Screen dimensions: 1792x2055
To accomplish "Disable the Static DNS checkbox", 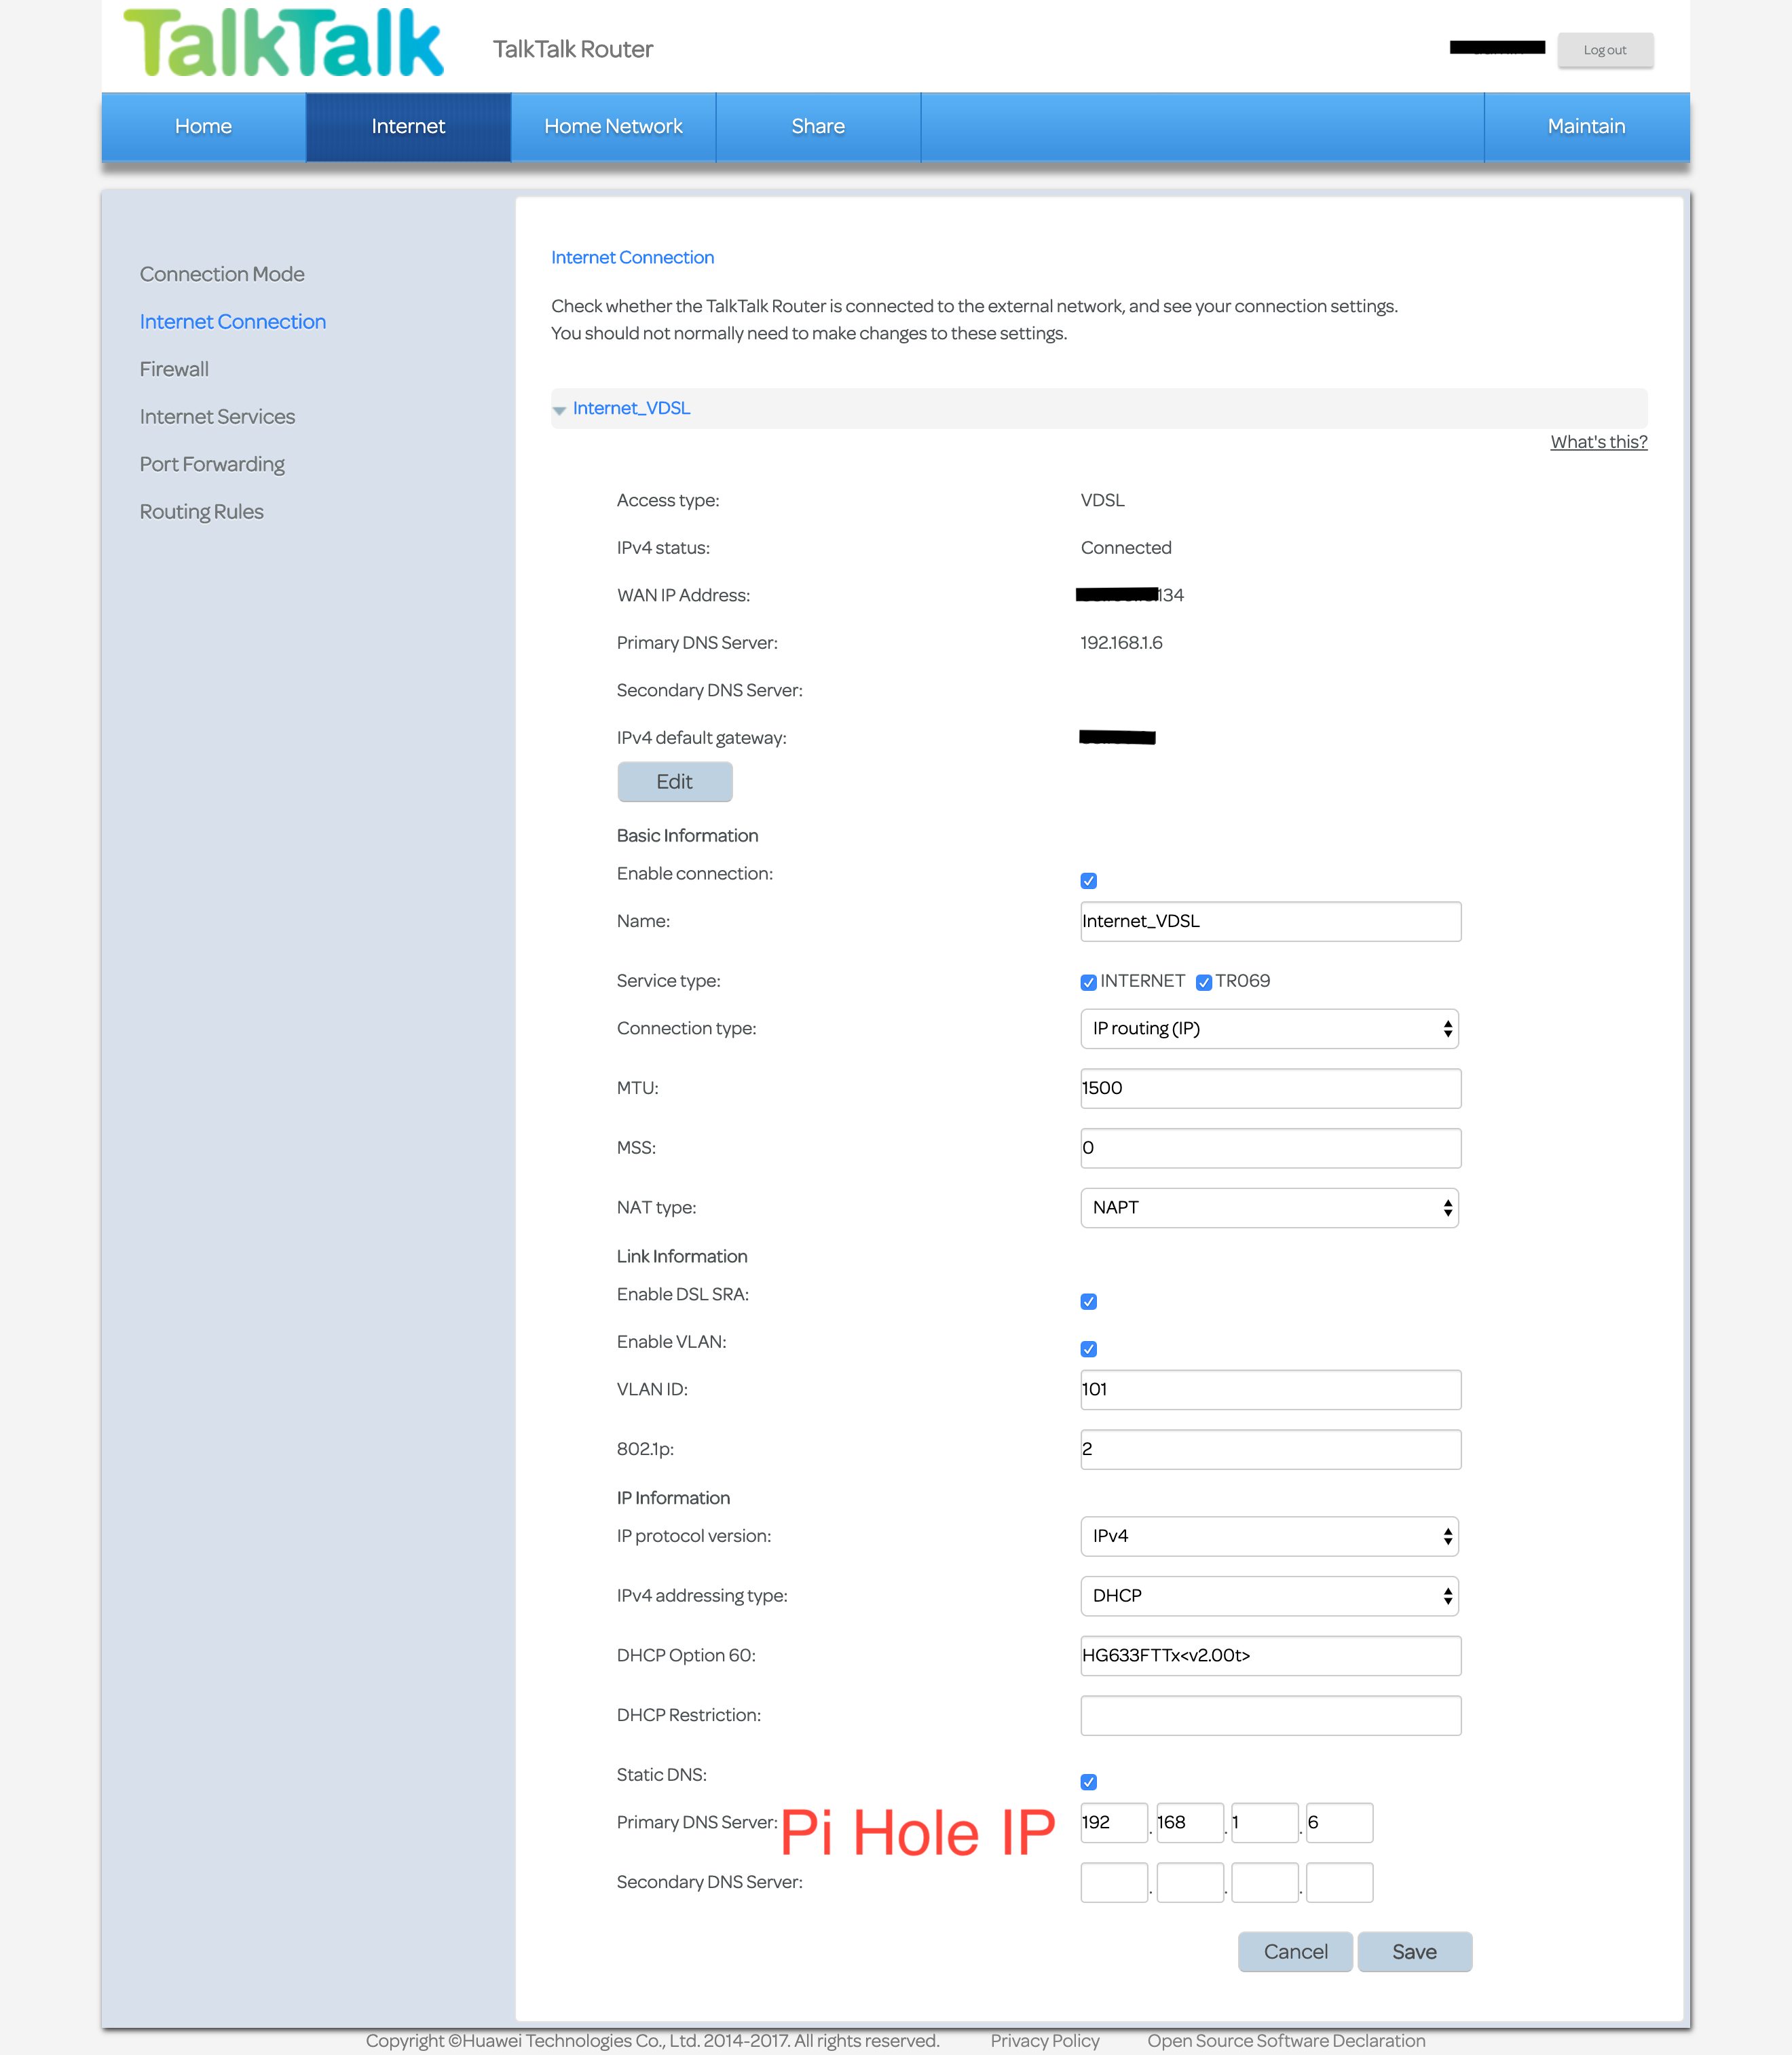I will click(x=1089, y=1782).
